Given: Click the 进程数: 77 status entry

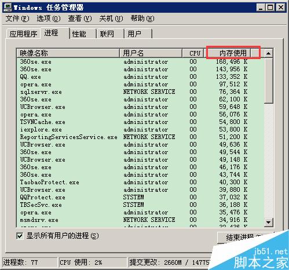Looking at the screenshot, I should coord(30,262).
